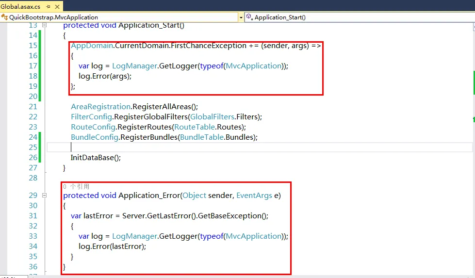Click log.Error(args) on line 18

click(105, 76)
